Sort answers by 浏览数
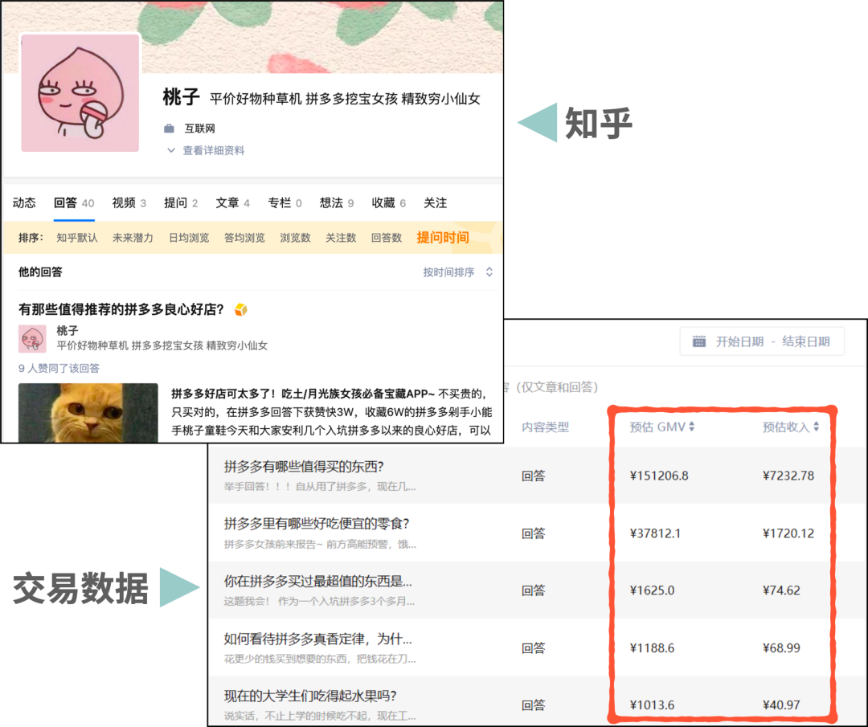This screenshot has width=868, height=727. tap(295, 238)
